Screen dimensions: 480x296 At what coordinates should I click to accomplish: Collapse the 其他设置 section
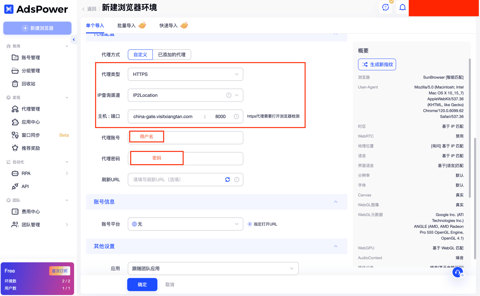coord(336,246)
